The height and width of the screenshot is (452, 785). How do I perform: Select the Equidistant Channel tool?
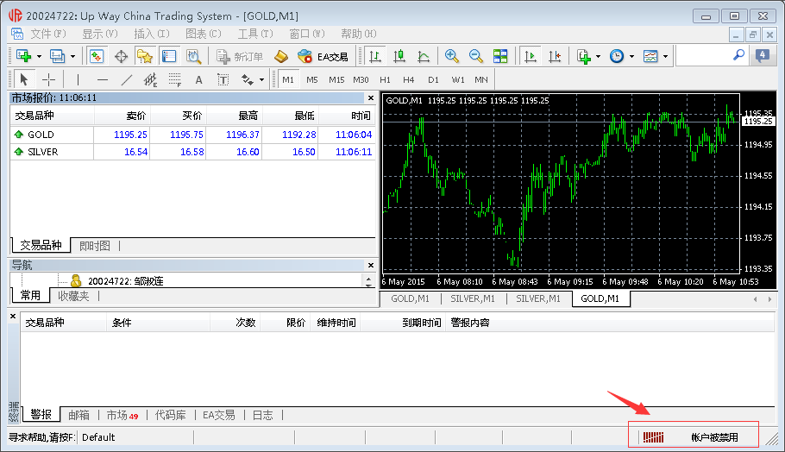(150, 79)
